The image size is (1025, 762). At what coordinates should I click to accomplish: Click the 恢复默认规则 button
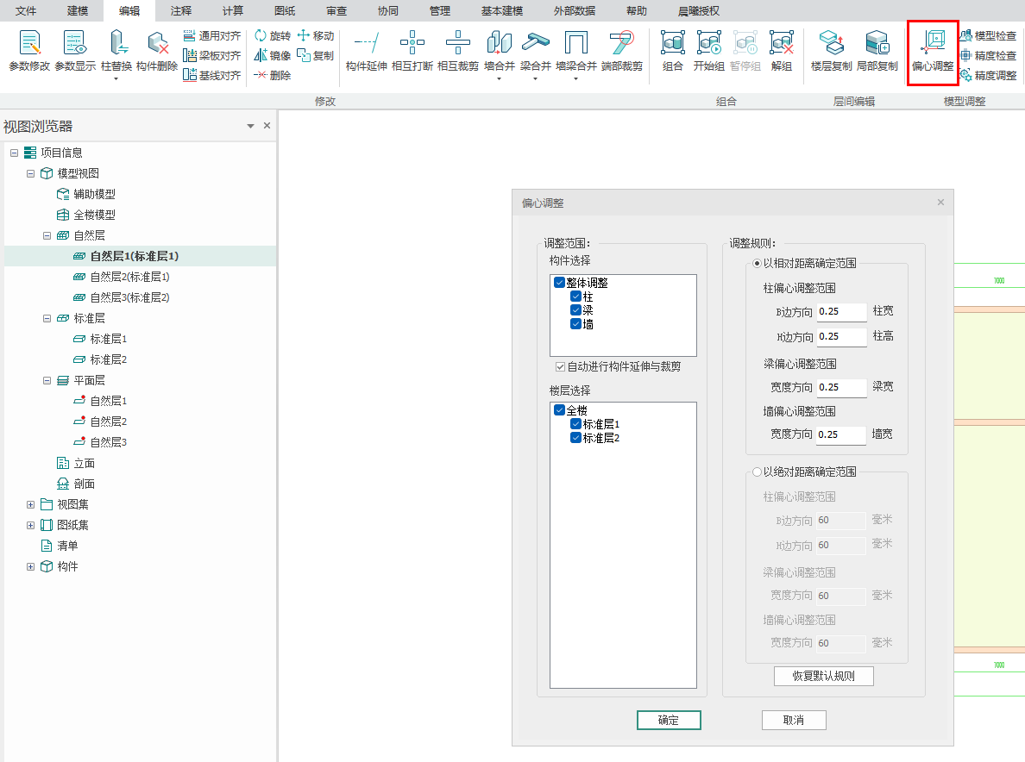[x=823, y=676]
